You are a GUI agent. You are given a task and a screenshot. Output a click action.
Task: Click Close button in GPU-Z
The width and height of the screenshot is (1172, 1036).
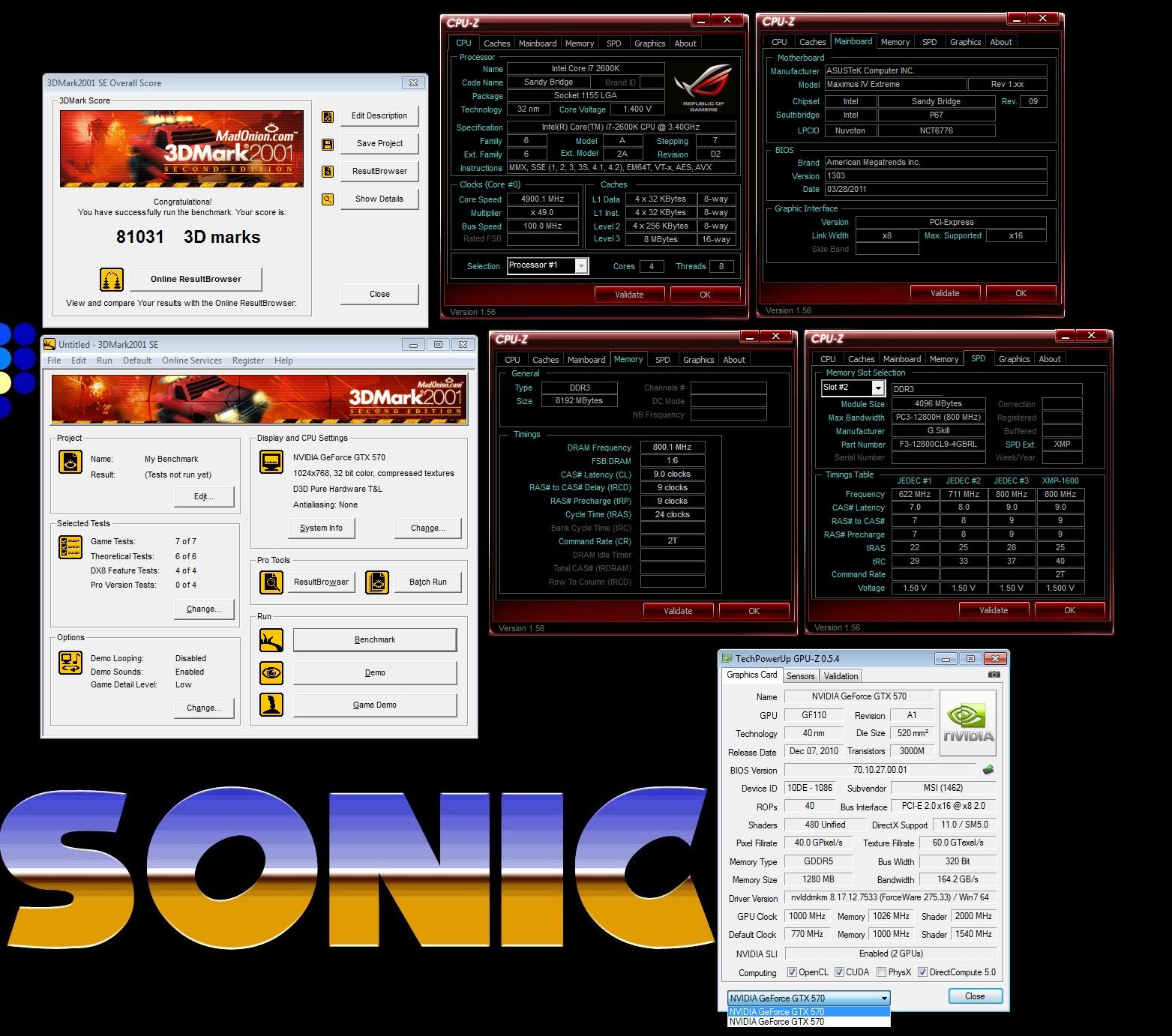coord(975,996)
